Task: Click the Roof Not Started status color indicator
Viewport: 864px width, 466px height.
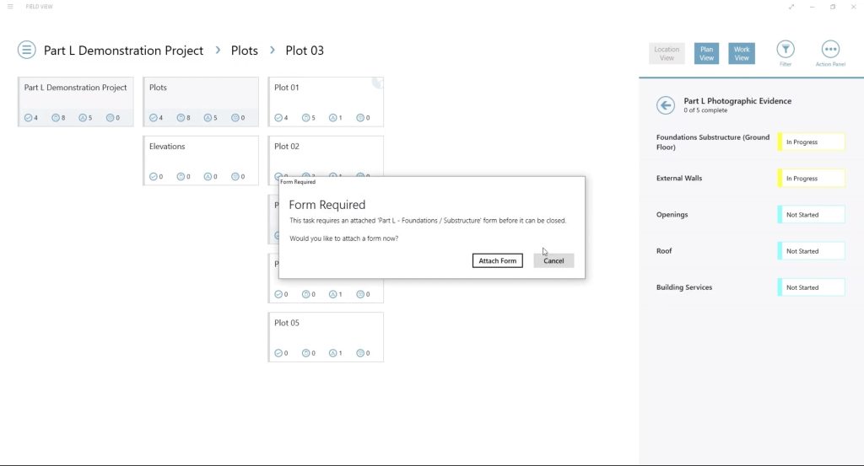Action: [780, 251]
